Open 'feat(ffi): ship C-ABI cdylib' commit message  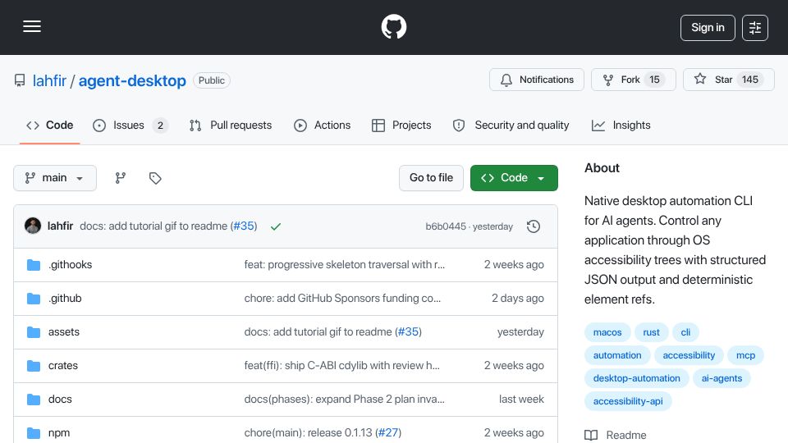coord(341,366)
